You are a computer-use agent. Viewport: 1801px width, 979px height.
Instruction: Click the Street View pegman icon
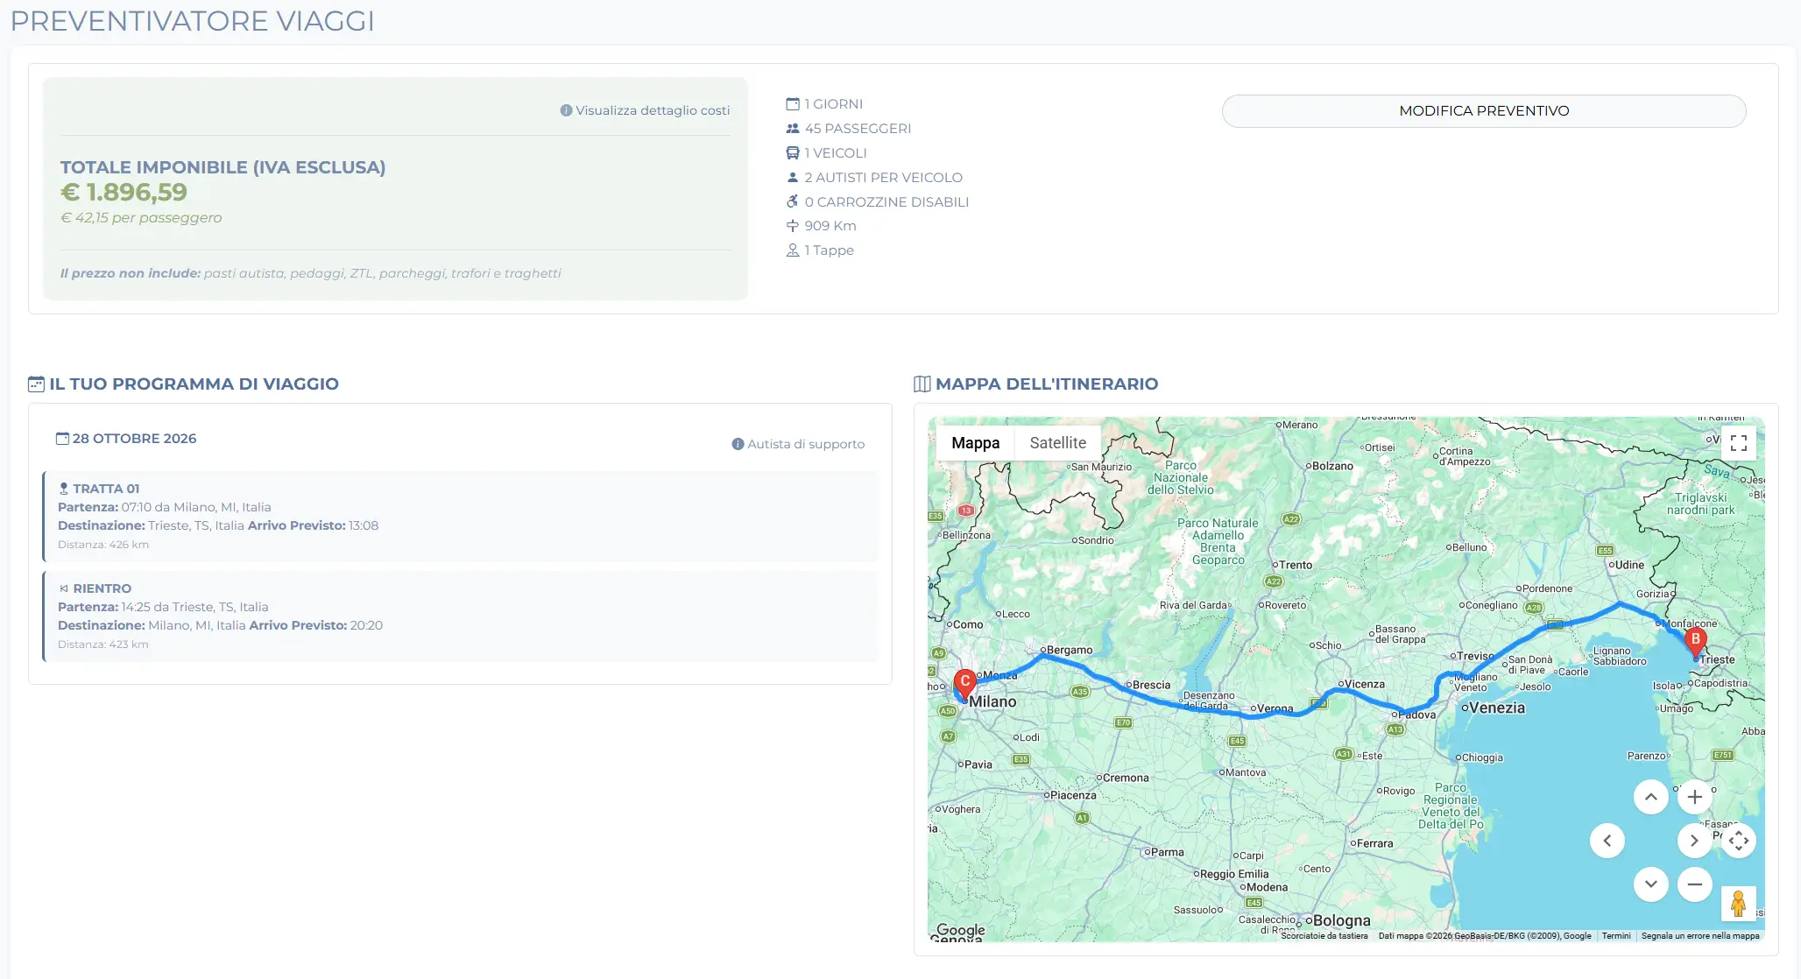coord(1739,904)
